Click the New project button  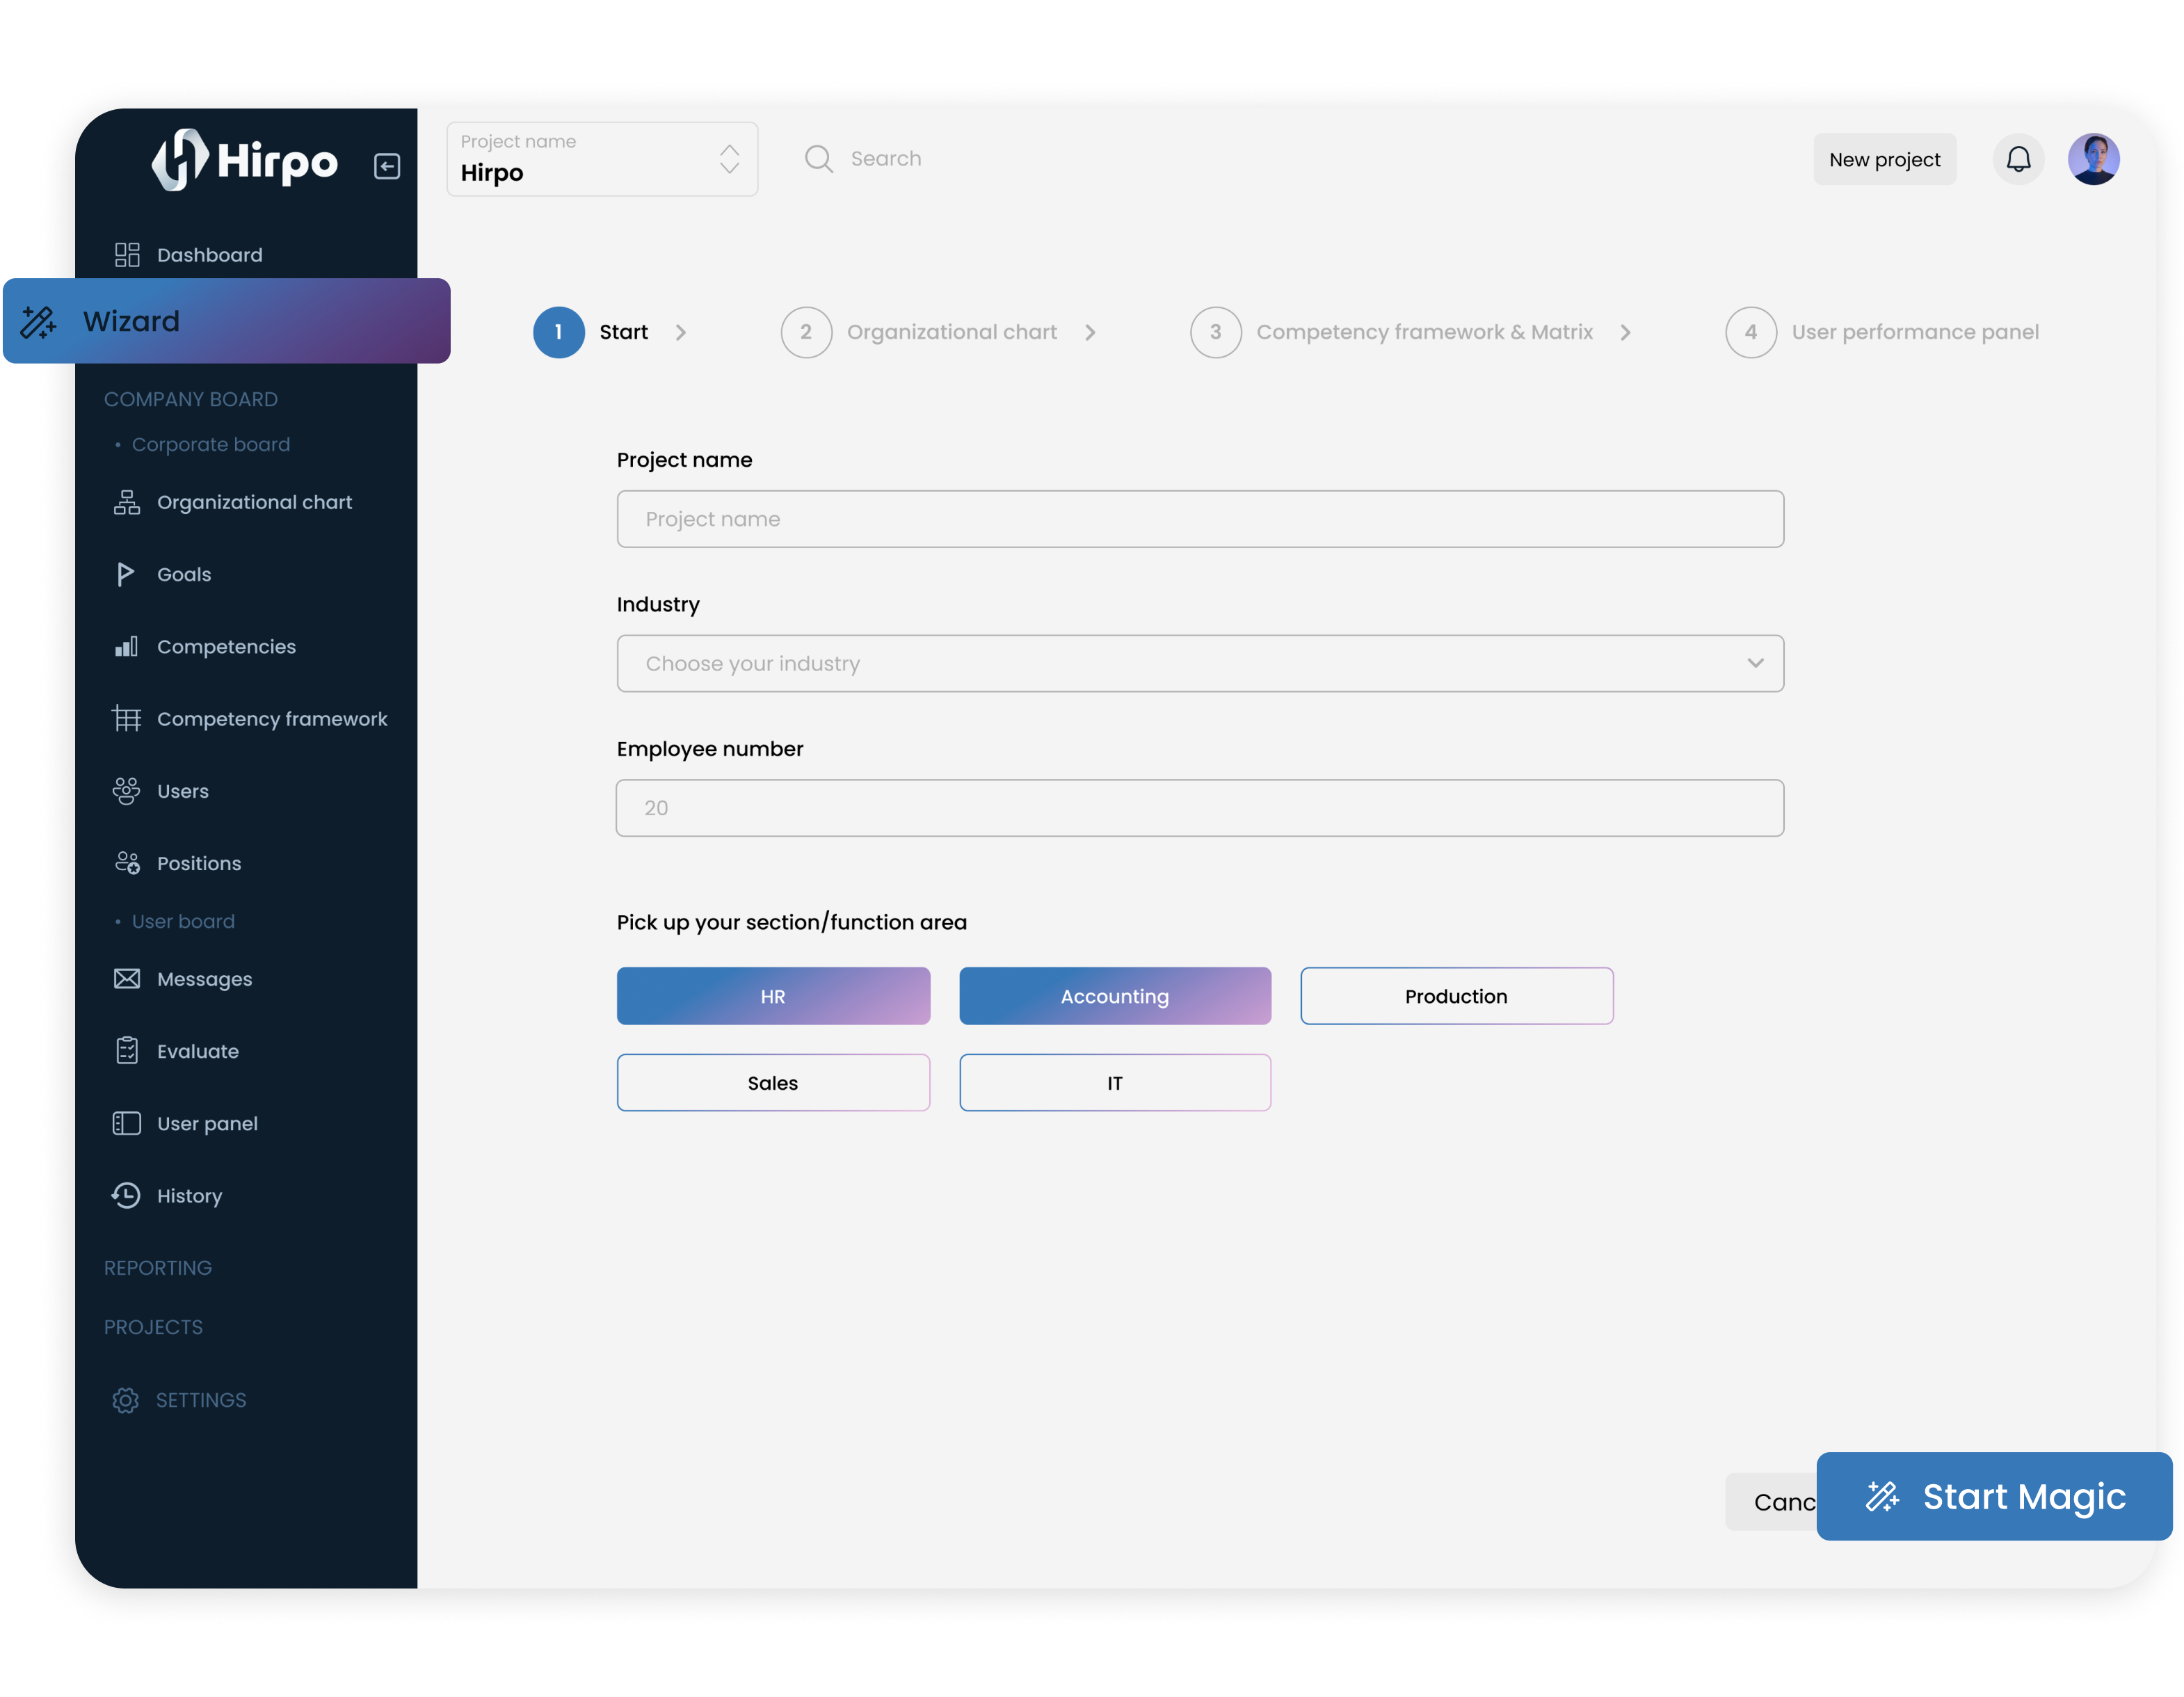point(1884,158)
